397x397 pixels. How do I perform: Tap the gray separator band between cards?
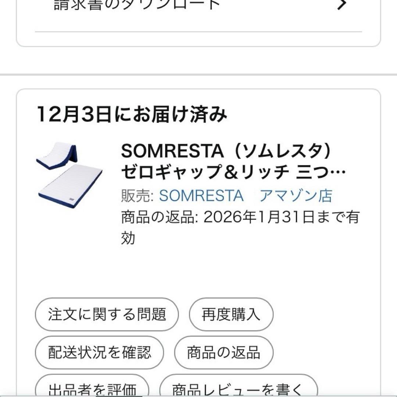[198, 75]
